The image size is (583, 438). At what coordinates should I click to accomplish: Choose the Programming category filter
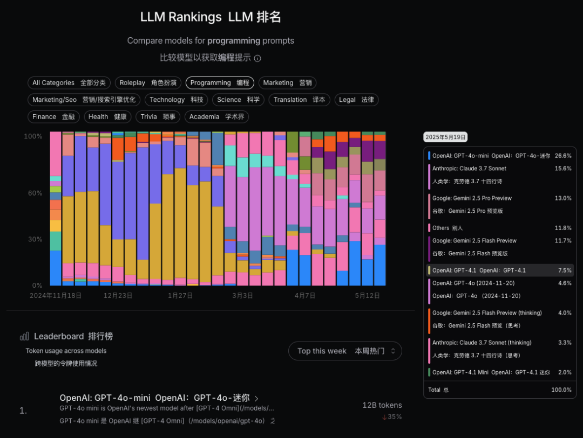[x=220, y=83]
